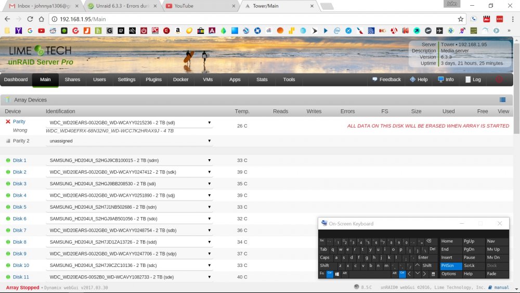This screenshot has height=293, width=520.
Task: Open the Disk 2 device dropdown
Action: tap(129, 172)
